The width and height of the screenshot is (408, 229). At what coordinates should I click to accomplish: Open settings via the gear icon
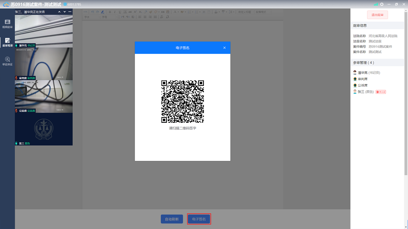(x=382, y=4)
